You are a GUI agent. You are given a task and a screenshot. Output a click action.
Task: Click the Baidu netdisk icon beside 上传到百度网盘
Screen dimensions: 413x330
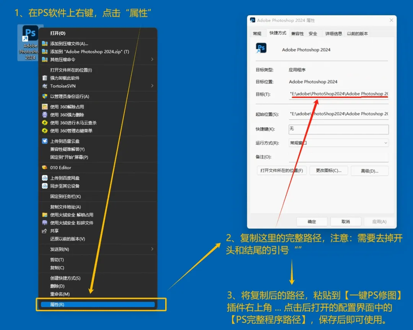[45, 178]
